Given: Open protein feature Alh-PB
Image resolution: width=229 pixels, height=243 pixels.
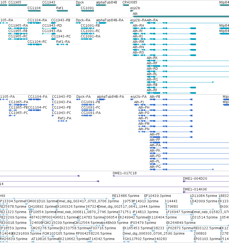Looking at the screenshot, I should (x=171, y=99).
